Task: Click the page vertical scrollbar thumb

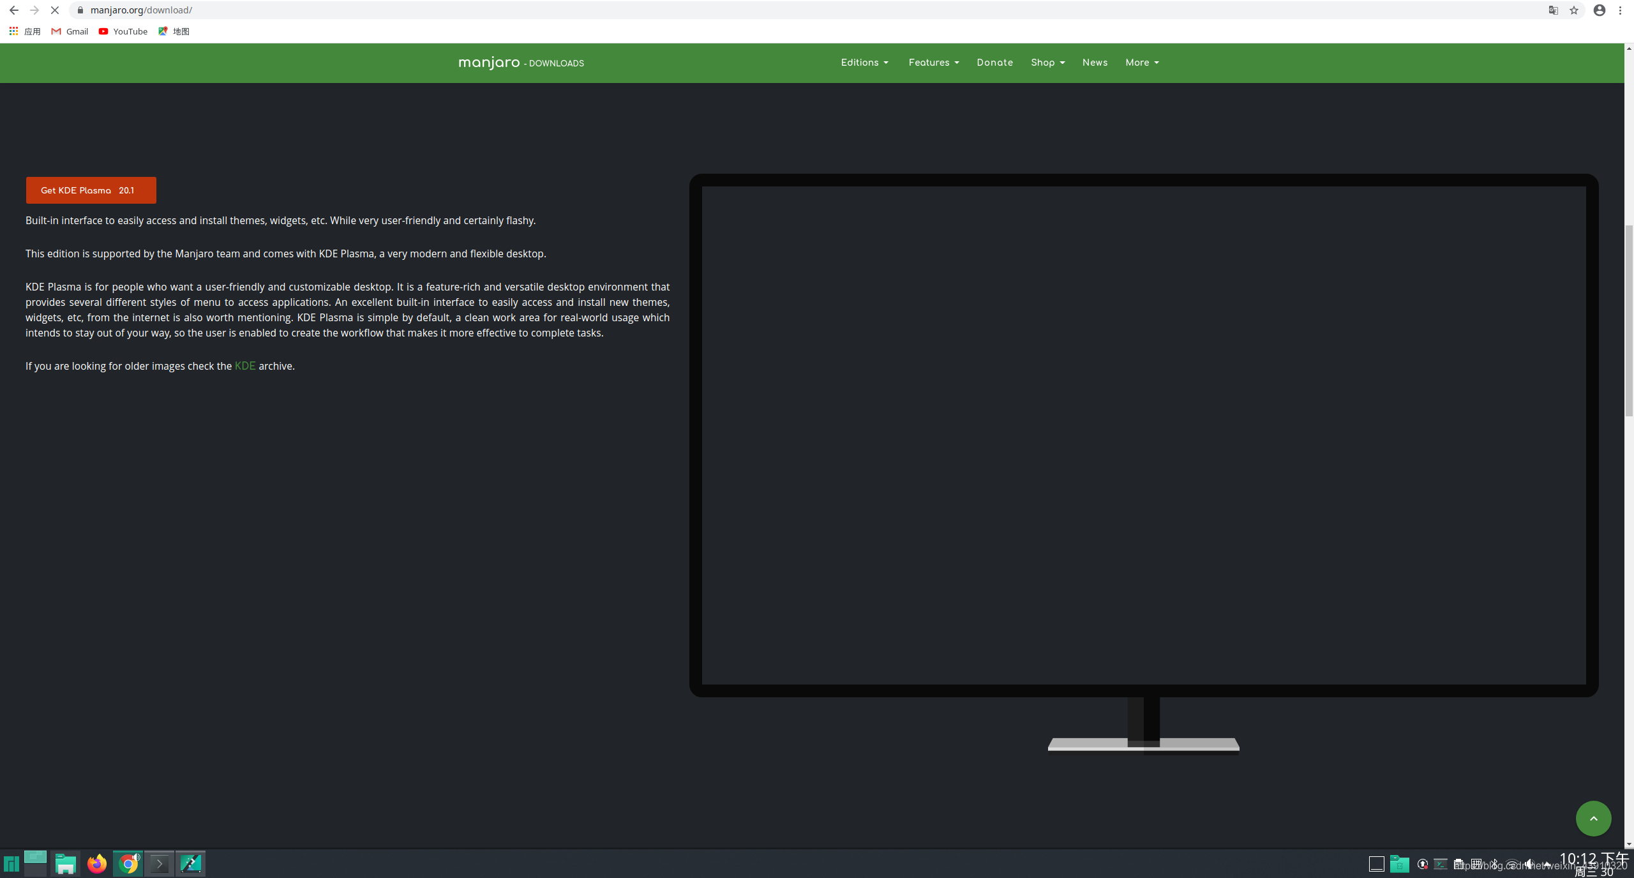Action: (x=1629, y=319)
